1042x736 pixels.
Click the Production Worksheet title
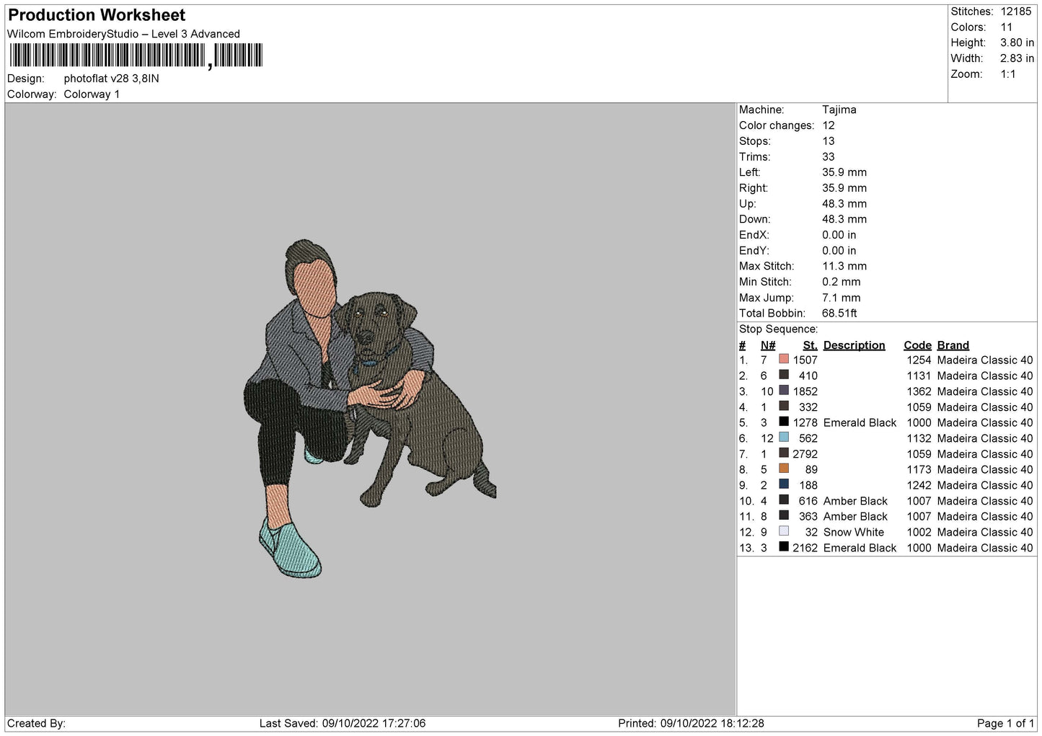click(97, 15)
